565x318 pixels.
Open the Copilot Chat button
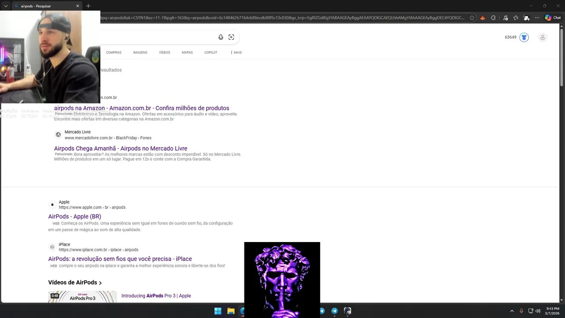(x=553, y=18)
